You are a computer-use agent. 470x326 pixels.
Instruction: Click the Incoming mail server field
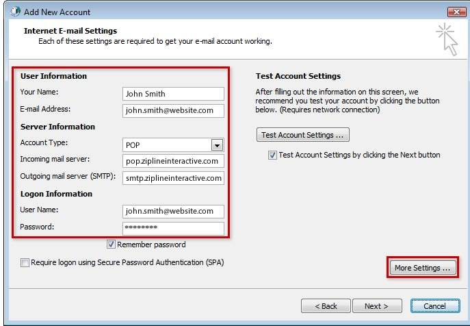173,161
